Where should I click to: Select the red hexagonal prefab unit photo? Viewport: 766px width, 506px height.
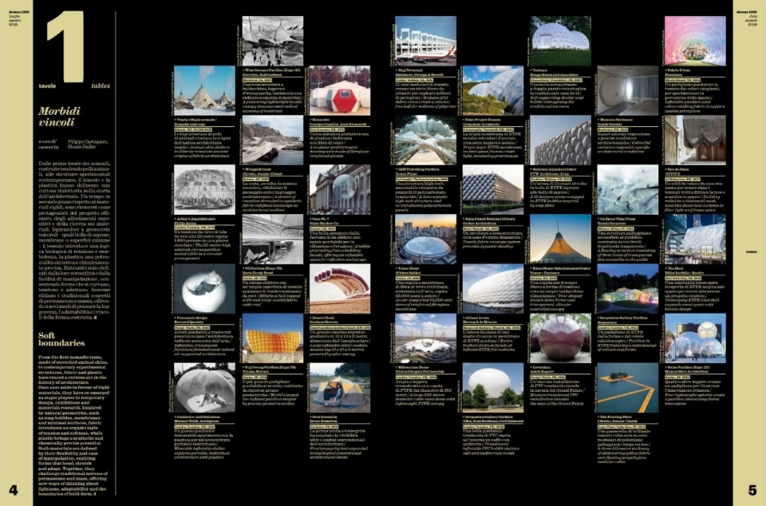[339, 89]
